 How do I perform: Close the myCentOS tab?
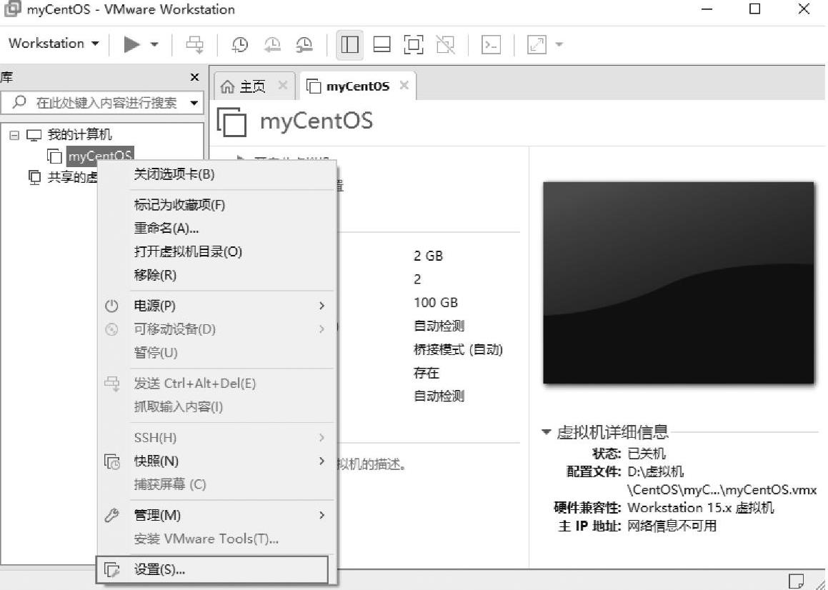[404, 86]
